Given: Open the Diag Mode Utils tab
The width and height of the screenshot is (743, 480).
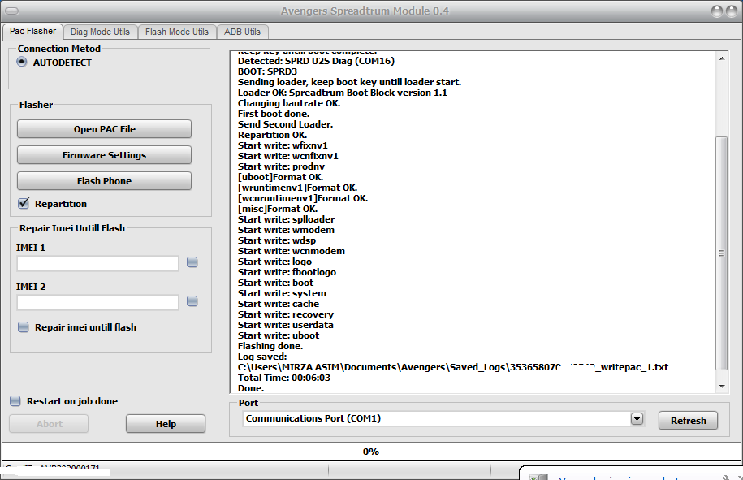Looking at the screenshot, I should click(x=100, y=32).
